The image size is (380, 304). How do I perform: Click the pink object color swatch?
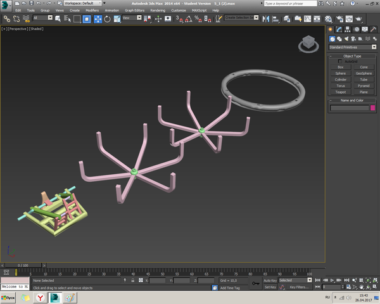(372, 108)
